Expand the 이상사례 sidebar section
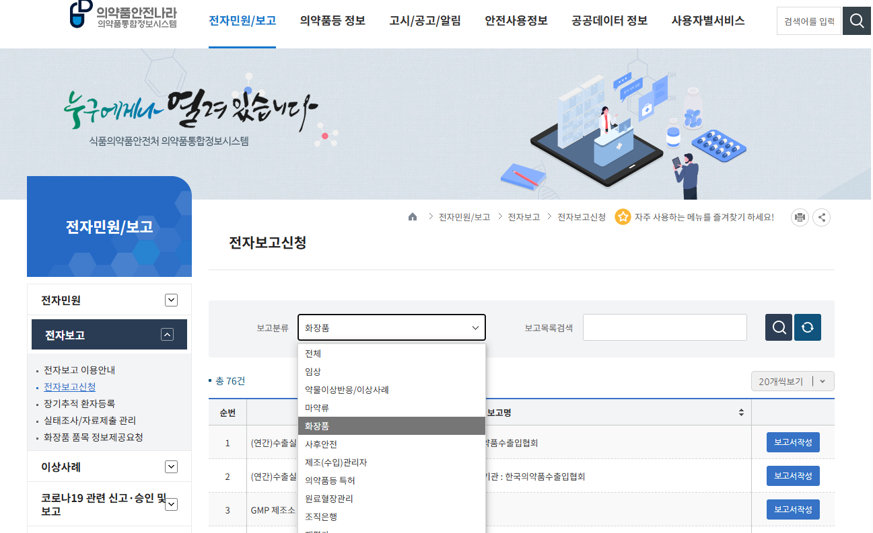873x533 pixels. point(171,466)
